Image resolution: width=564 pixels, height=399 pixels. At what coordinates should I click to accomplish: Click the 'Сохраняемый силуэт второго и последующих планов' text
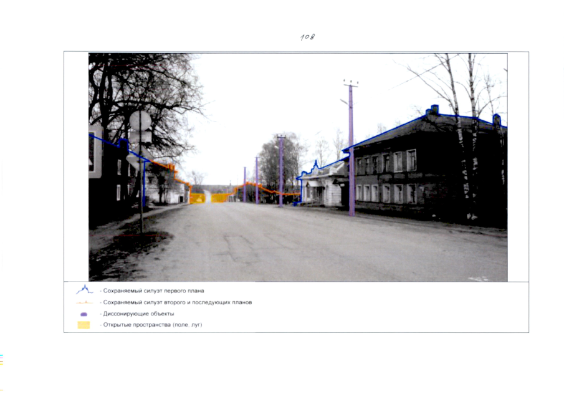click(176, 302)
